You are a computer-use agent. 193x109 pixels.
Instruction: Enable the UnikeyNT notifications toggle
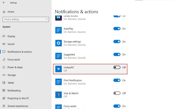pyautogui.click(x=117, y=67)
